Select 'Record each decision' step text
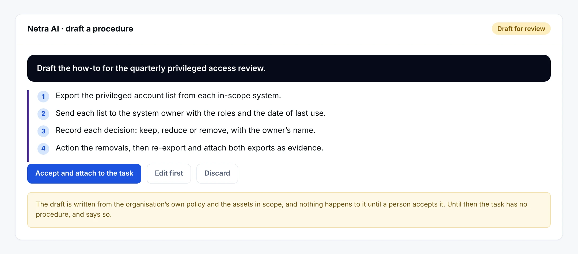Viewport: 578px width, 254px height. click(185, 130)
